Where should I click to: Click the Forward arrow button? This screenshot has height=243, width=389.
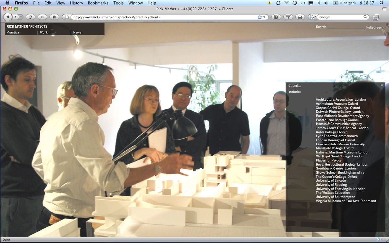[x=15, y=17]
